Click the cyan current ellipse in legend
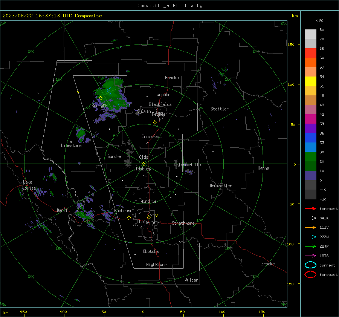Image resolution: width=339 pixels, height=317 pixels. pos(310,265)
